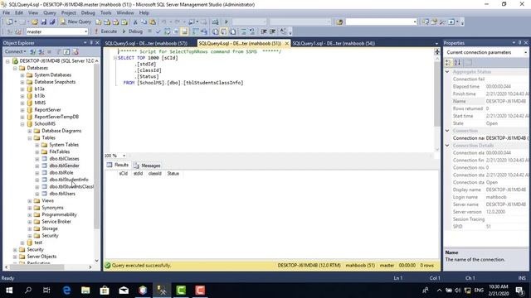Toggle IntelliSense Enabled toolbar button
Image resolution: width=531 pixels, height=298 pixels.
184,31
